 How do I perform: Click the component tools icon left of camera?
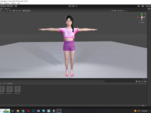112,11
